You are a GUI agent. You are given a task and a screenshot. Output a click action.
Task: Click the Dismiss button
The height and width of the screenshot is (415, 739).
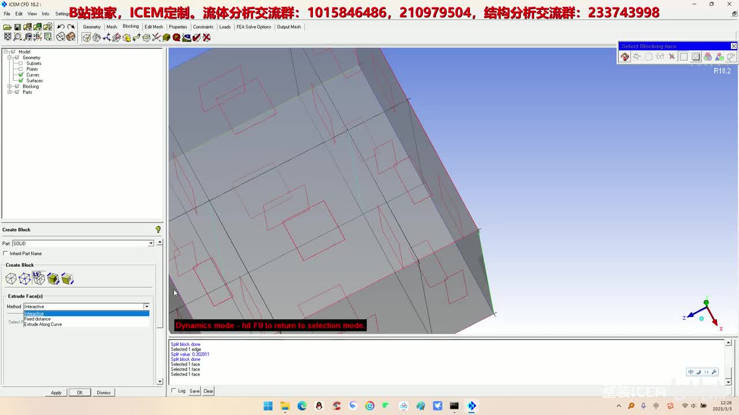pyautogui.click(x=104, y=393)
